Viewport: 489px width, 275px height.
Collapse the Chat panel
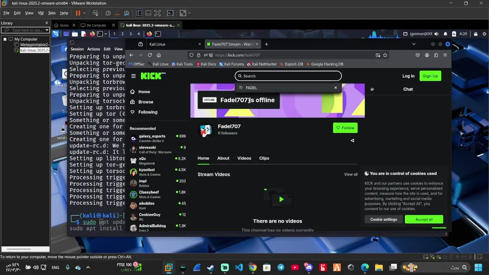[x=372, y=89]
